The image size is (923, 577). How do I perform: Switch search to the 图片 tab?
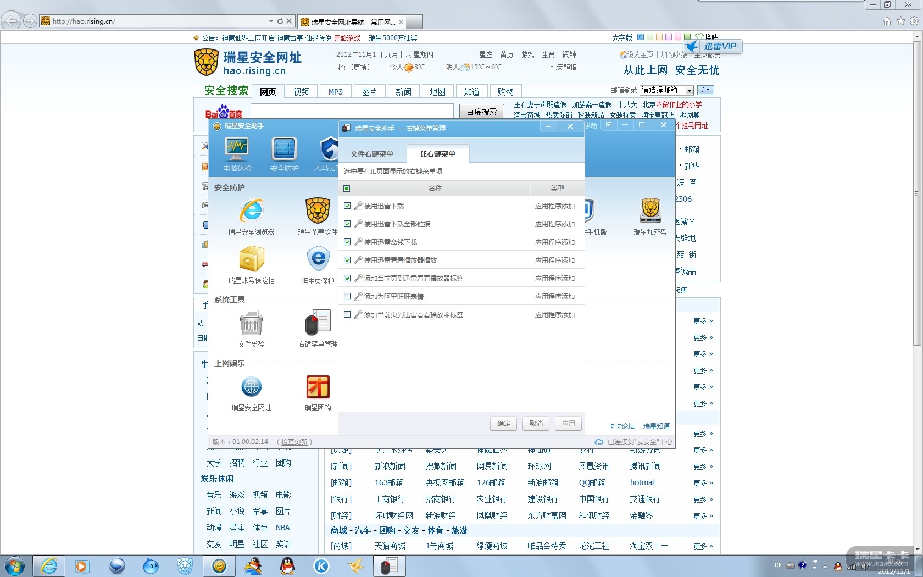(x=369, y=92)
